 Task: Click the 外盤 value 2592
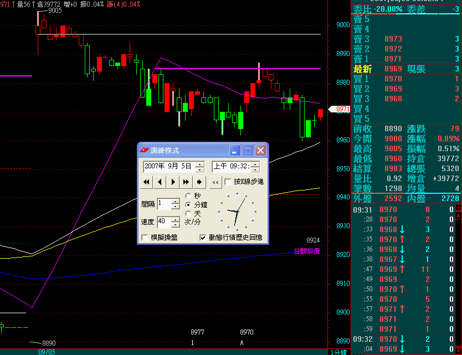click(x=393, y=199)
